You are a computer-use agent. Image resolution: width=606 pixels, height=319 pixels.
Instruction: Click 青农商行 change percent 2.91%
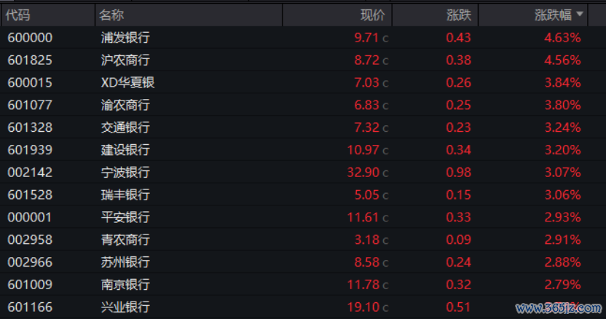[x=562, y=240]
